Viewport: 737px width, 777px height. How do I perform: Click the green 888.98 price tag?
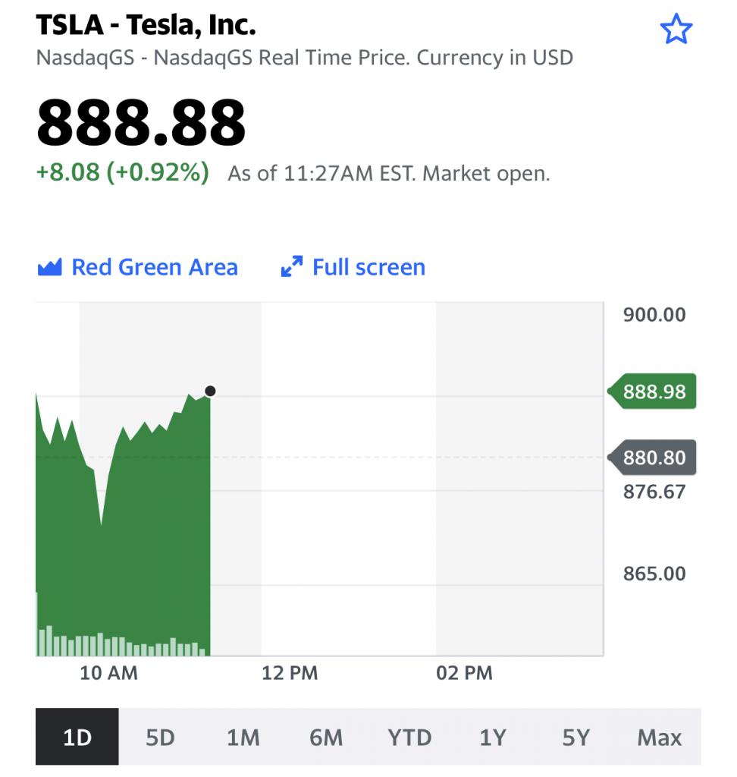pyautogui.click(x=652, y=392)
